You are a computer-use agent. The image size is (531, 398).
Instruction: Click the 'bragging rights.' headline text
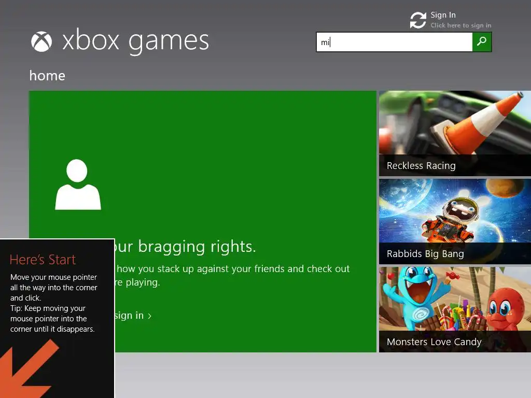coord(197,246)
